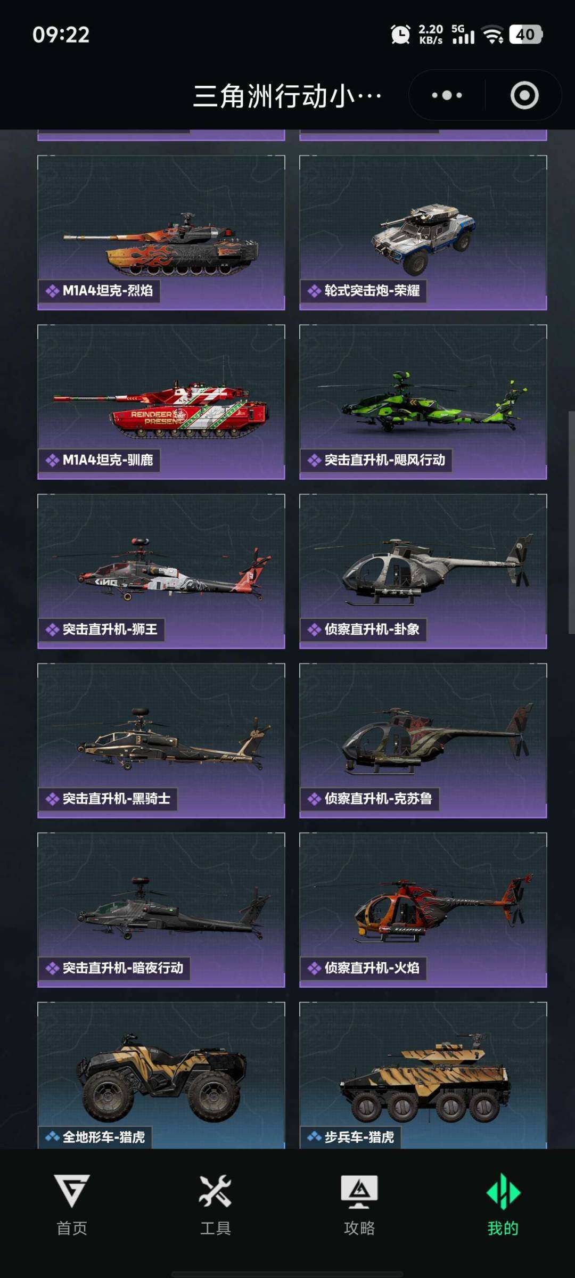This screenshot has width=575, height=1278.
Task: Open 侦察直升机-火焰 flame helicopter card
Action: pos(423,910)
